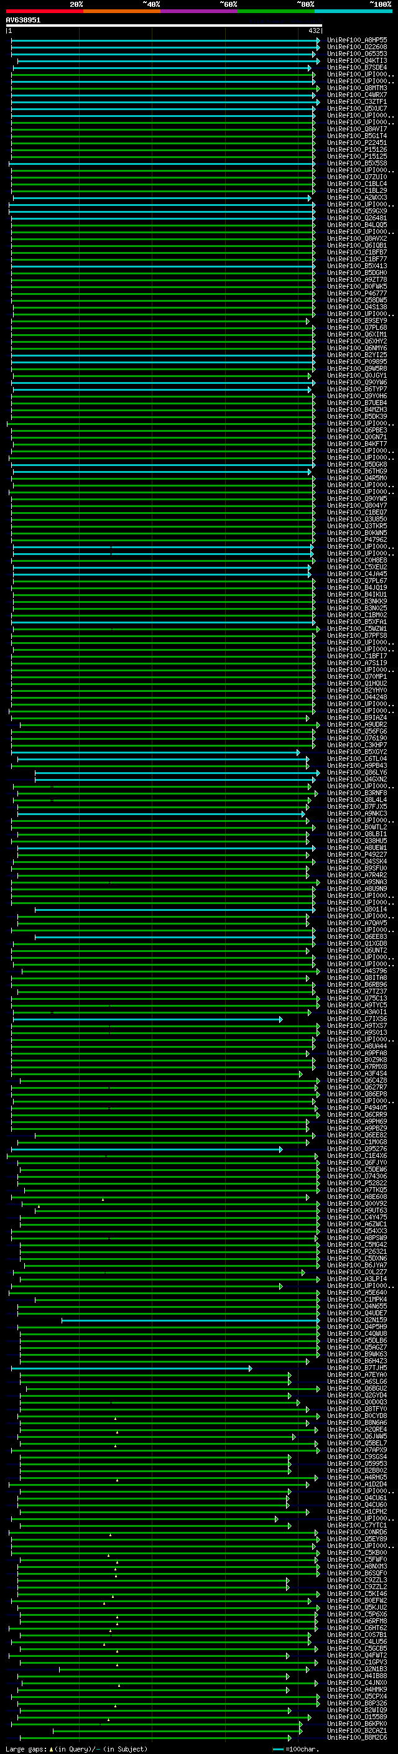This screenshot has width=398, height=1754.
Task: Click the UniRef100_P22451 label
Action: click(x=357, y=143)
